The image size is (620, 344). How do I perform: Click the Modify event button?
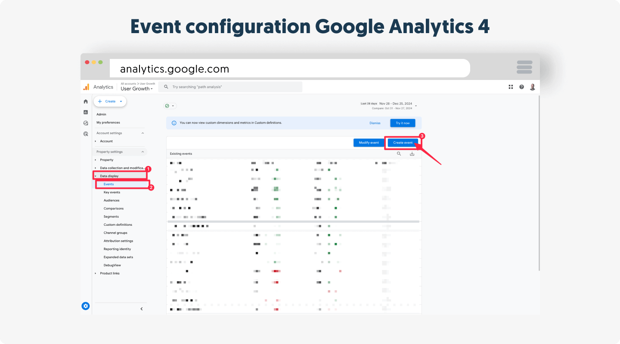pyautogui.click(x=369, y=143)
